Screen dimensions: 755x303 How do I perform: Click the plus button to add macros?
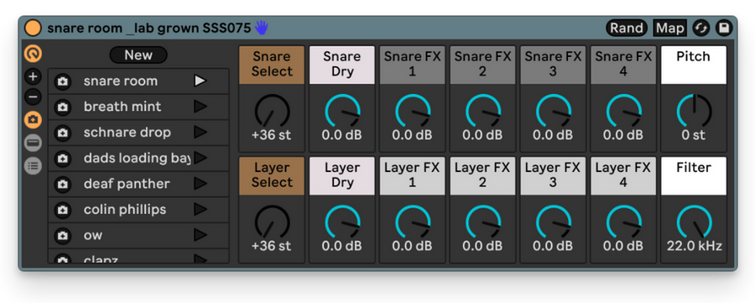point(33,76)
